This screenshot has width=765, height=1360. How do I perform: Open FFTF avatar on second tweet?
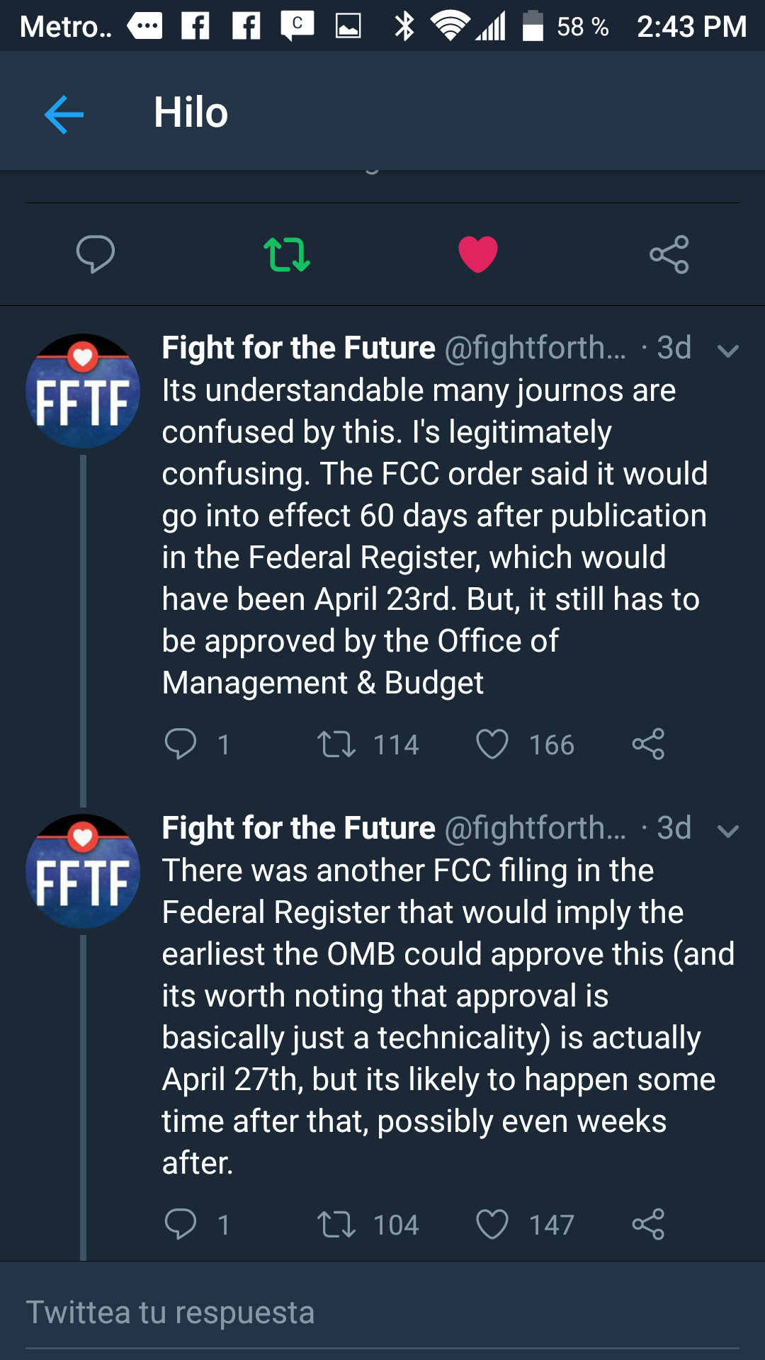coord(83,871)
